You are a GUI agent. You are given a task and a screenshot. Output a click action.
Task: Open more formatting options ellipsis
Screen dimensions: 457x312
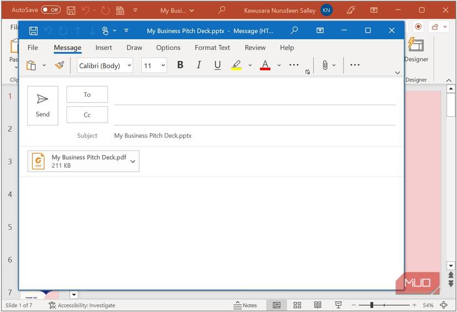[294, 65]
